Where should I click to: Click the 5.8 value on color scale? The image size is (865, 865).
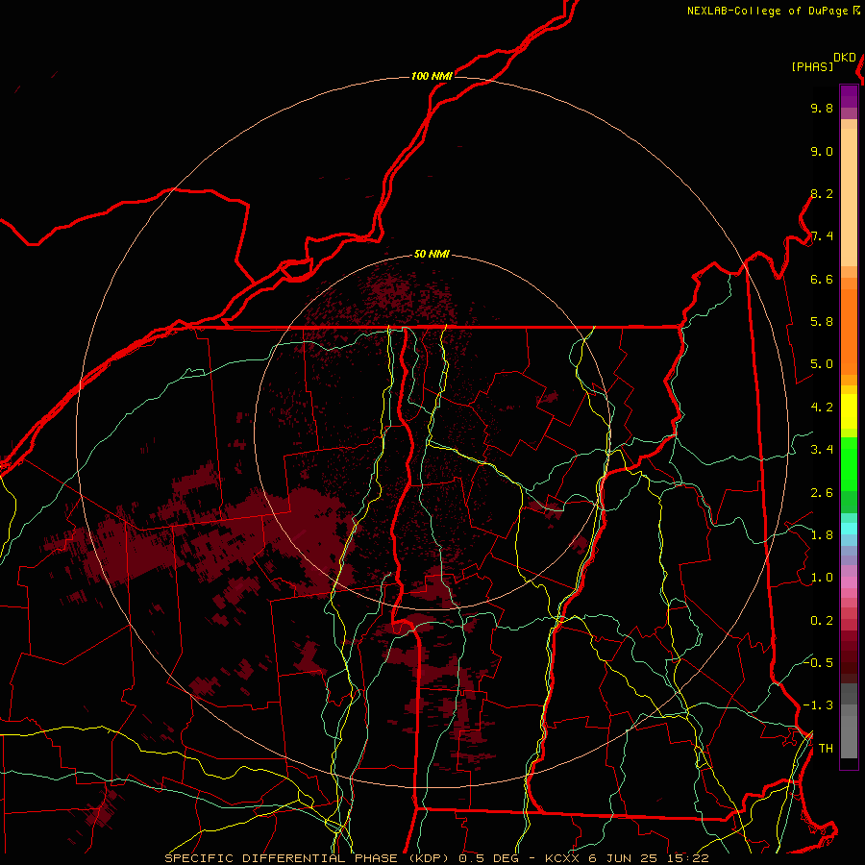click(822, 322)
